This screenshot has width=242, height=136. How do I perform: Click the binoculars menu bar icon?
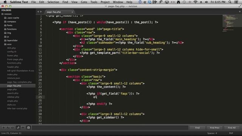pos(178,2)
